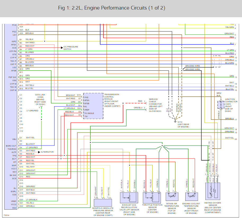242x221 pixels.
Task: Click the G114 ground symbol
Action: [175, 122]
